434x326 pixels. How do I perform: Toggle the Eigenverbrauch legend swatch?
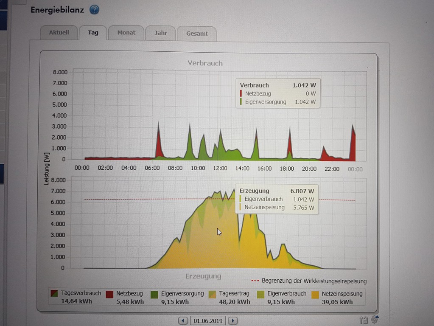click(261, 294)
